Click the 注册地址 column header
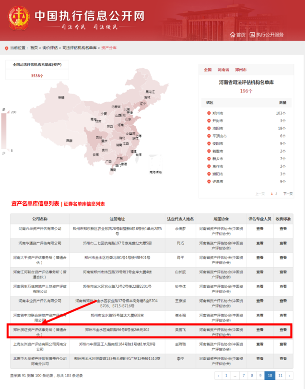Image resolution: width=305 pixels, height=389 pixels. 117,219
